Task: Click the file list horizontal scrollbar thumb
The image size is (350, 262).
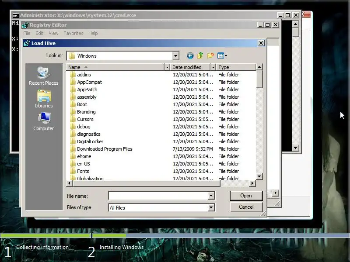Action: pos(146,183)
